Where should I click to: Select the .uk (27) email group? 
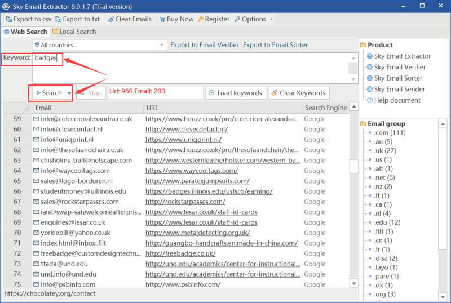tap(385, 150)
